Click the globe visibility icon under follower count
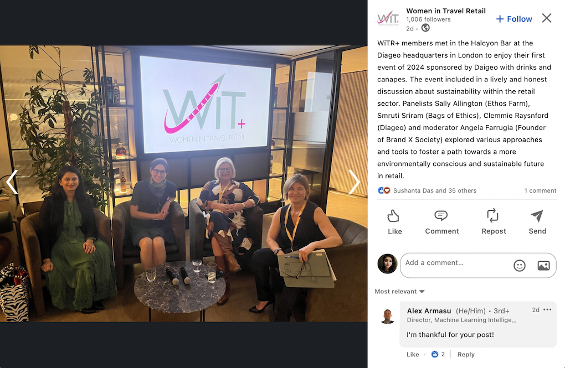Image resolution: width=565 pixels, height=368 pixels. pyautogui.click(x=425, y=28)
